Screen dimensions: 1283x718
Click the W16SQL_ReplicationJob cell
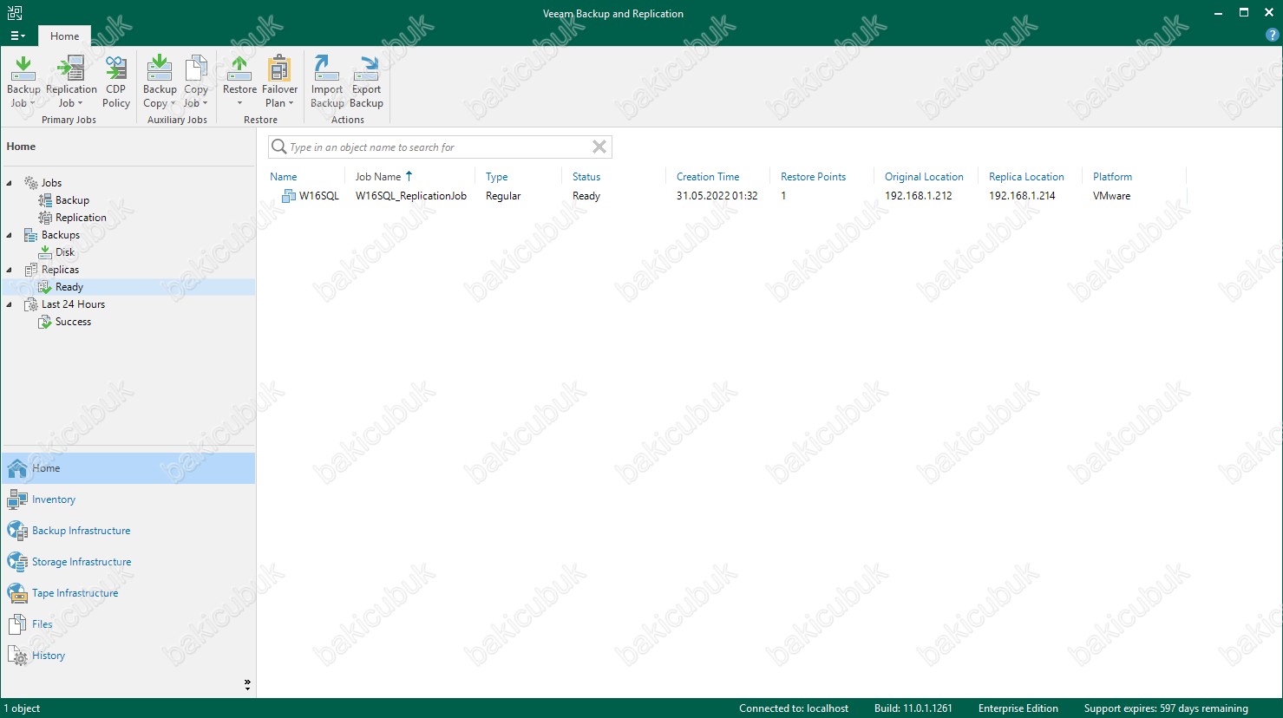(x=411, y=196)
